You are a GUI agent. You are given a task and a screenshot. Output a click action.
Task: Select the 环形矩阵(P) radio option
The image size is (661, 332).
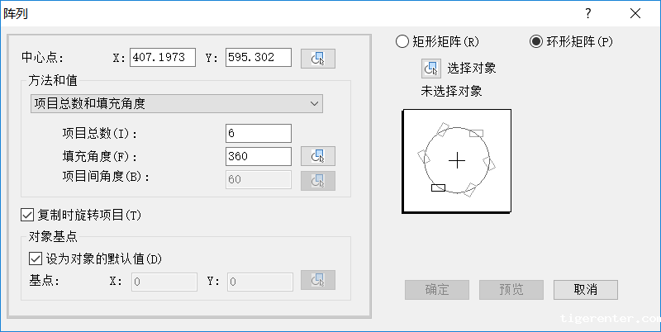coord(535,41)
